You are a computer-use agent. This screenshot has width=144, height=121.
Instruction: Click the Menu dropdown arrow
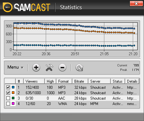coord(22,68)
